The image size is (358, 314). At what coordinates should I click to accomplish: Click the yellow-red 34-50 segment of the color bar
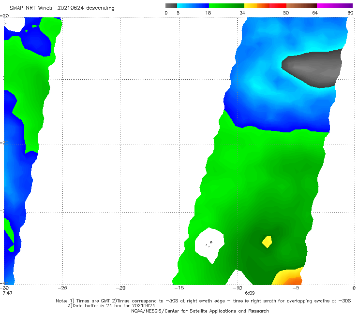tap(265, 6)
